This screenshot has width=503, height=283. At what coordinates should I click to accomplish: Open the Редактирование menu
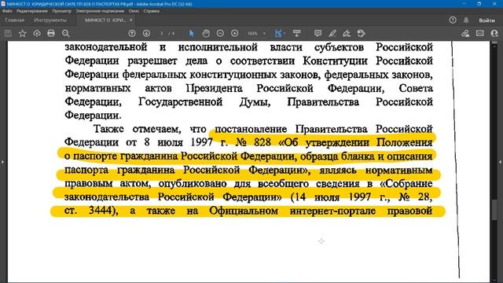point(32,11)
